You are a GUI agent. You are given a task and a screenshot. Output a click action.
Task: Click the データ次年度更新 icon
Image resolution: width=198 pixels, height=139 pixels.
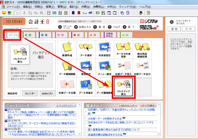click(124, 49)
